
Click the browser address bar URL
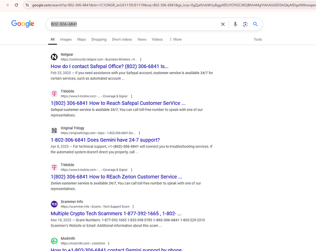[173, 5]
